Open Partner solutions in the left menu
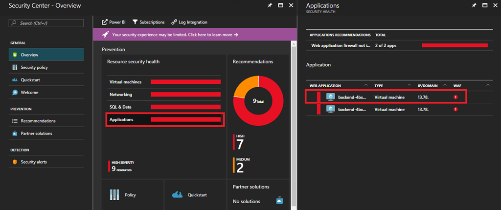501x210 pixels. pos(46,134)
